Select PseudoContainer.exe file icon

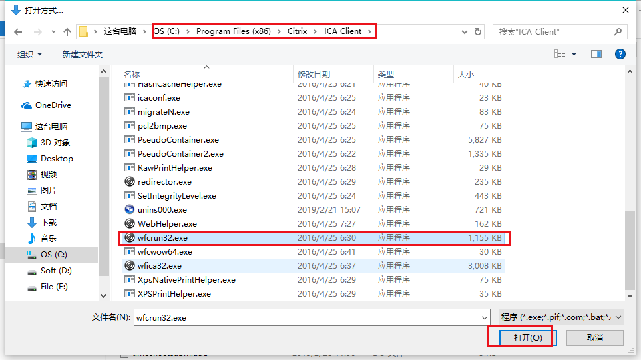[x=129, y=139]
